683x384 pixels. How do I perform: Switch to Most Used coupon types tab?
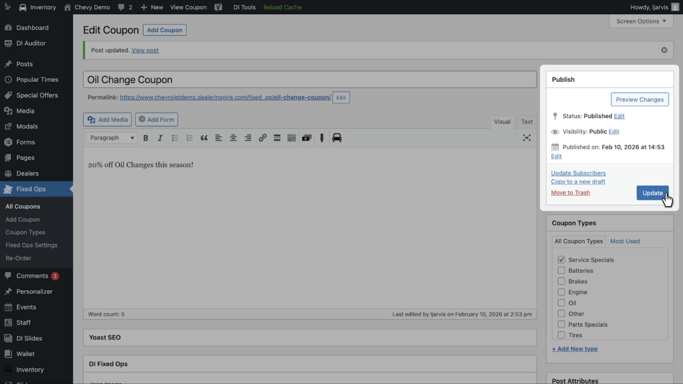[625, 241]
